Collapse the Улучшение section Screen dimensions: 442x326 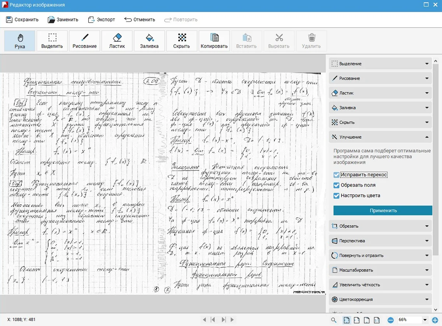tap(380, 137)
